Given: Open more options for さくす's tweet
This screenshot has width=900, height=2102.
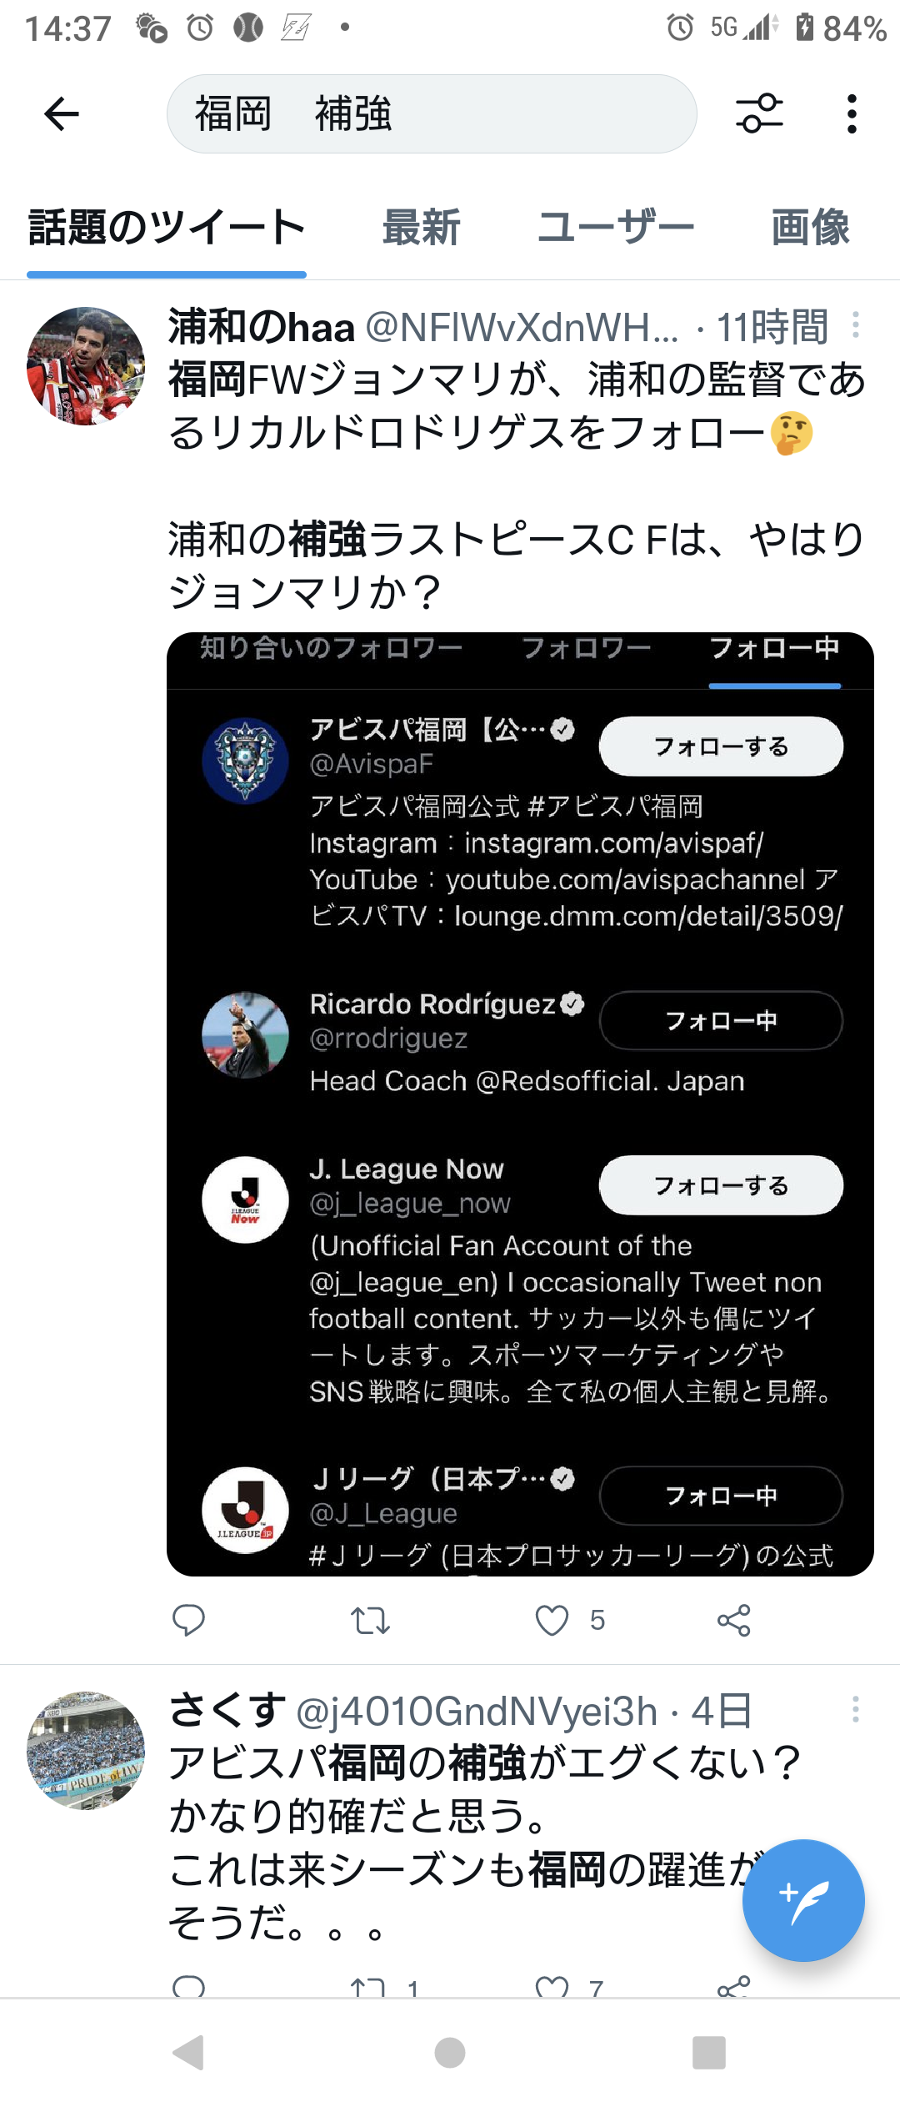Looking at the screenshot, I should (x=856, y=1709).
